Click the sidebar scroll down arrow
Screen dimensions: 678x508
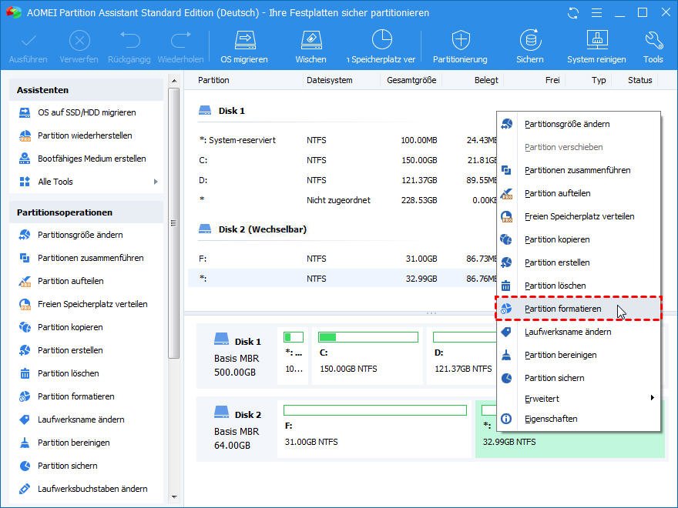point(174,497)
